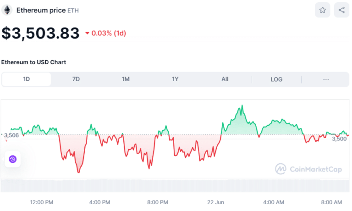Screen dimensions: 352x211
Task: Toggle the LOG scale option
Action: coord(276,79)
